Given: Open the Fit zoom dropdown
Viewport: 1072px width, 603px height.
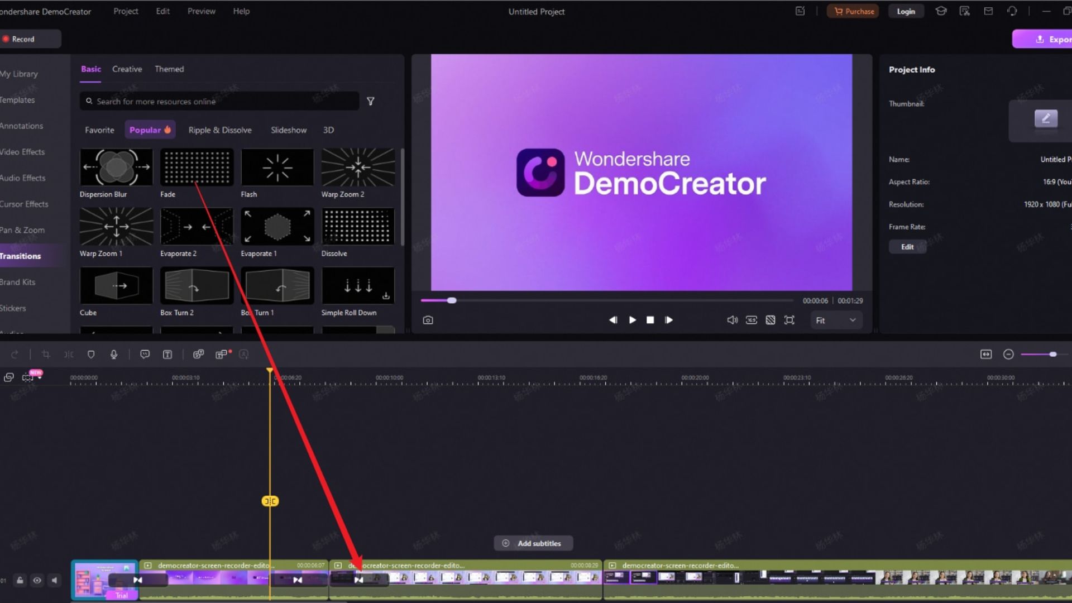Looking at the screenshot, I should click(x=836, y=320).
